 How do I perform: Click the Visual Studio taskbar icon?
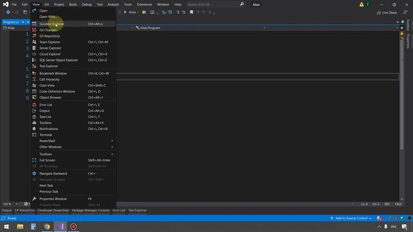pyautogui.click(x=60, y=227)
